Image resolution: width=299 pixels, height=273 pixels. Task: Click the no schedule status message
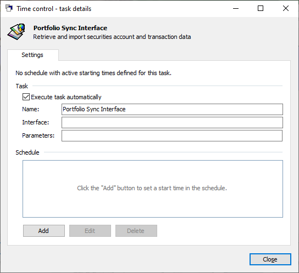93,73
